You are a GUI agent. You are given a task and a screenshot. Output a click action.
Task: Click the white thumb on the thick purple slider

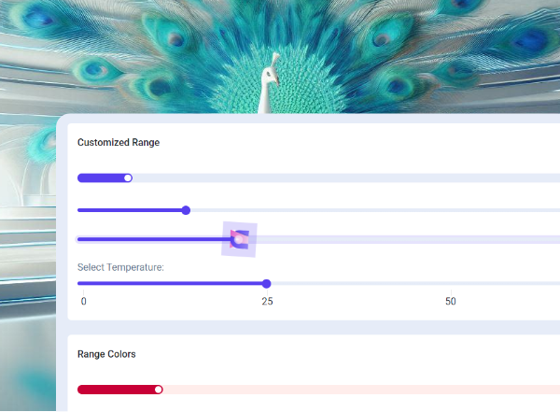128,178
